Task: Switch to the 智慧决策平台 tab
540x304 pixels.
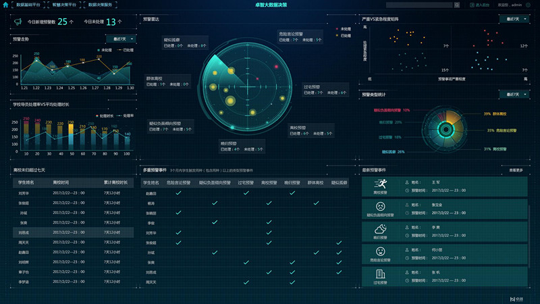Action: pyautogui.click(x=63, y=5)
